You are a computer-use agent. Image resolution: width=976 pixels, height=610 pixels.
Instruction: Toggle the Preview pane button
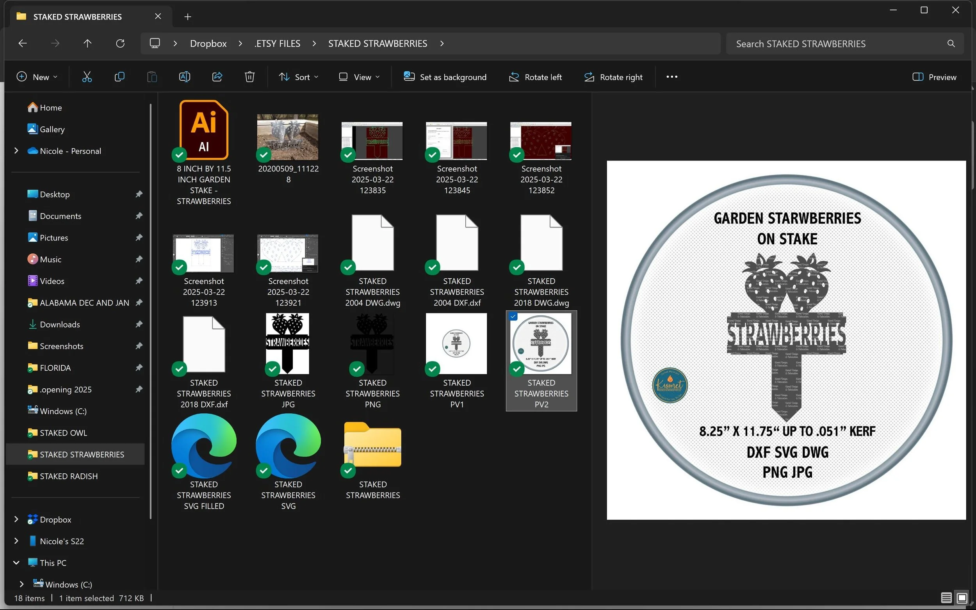point(934,76)
